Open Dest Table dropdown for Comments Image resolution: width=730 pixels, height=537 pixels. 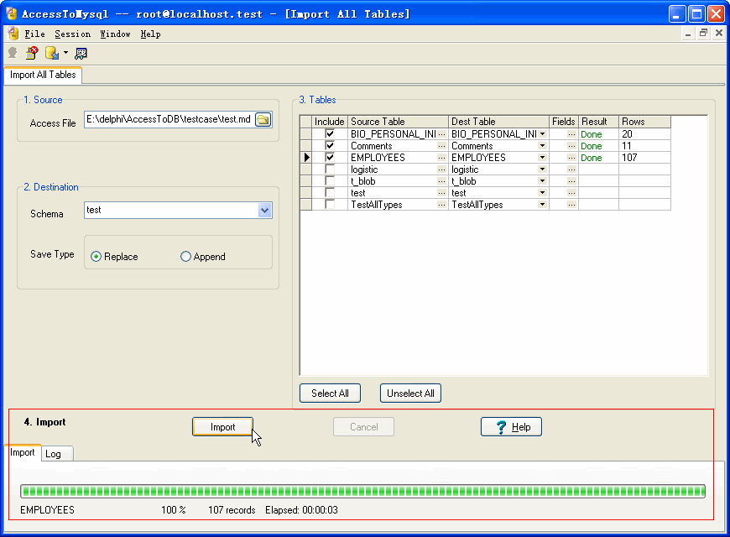pos(542,146)
